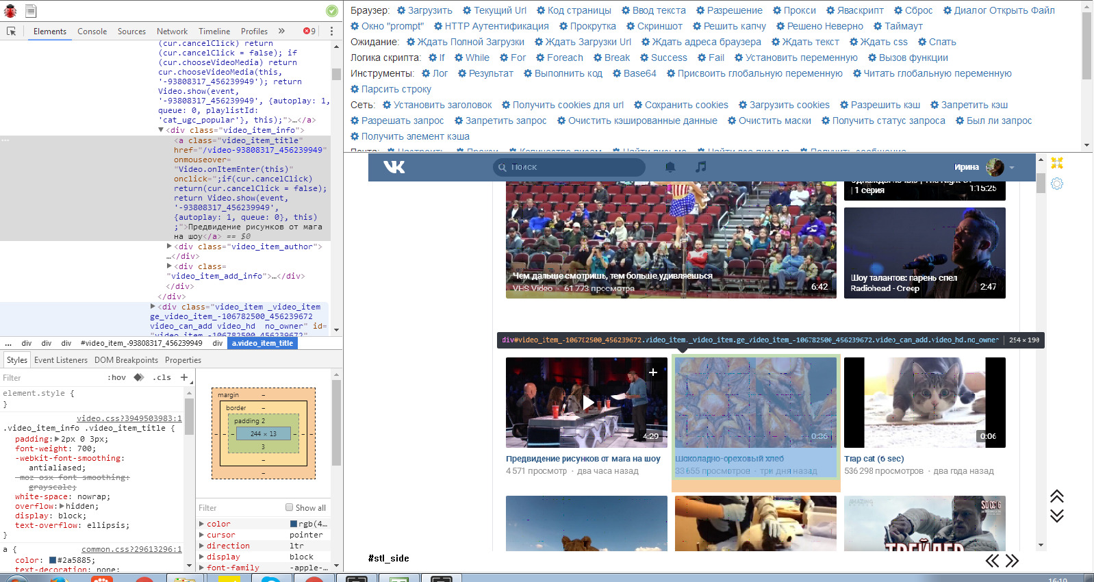Switch to the Elements tab

click(x=50, y=31)
